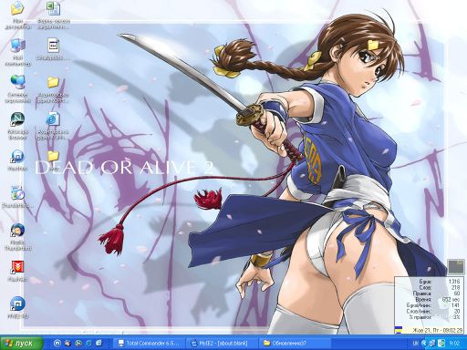Open the Web folder on desktop
Viewport: 467px width, 350px height.
(x=53, y=157)
